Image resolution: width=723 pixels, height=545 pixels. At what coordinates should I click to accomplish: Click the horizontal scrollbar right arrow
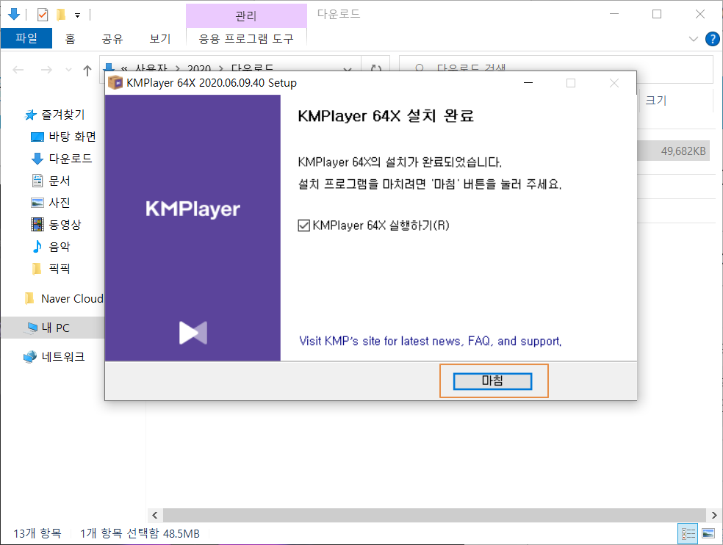coord(714,515)
